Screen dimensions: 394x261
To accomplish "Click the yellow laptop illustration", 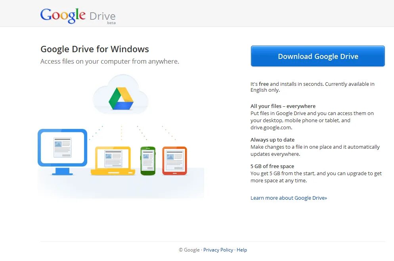I will pos(113,161).
